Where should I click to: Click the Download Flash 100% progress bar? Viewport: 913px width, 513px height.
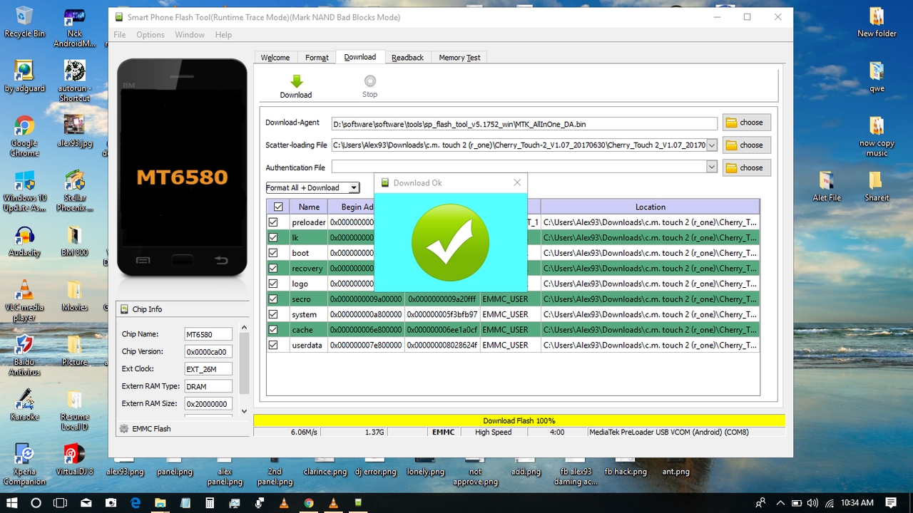(519, 420)
